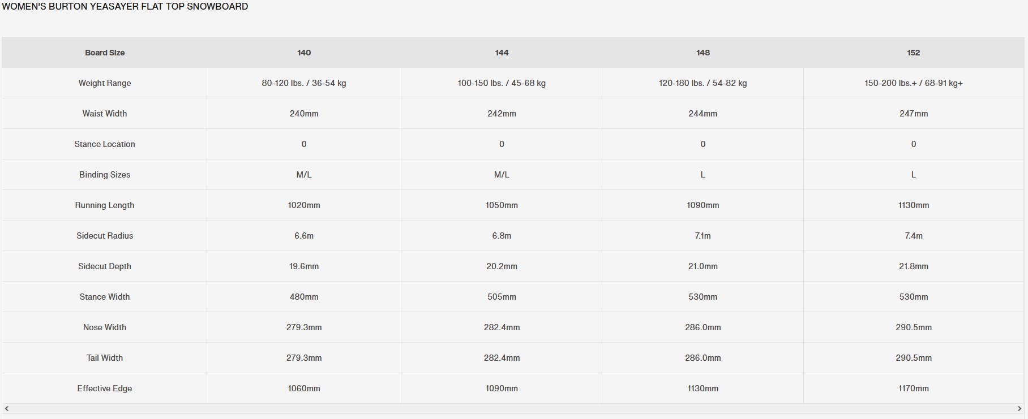The width and height of the screenshot is (1028, 419).
Task: Click the left scroll arrow below the table
Action: [7, 408]
